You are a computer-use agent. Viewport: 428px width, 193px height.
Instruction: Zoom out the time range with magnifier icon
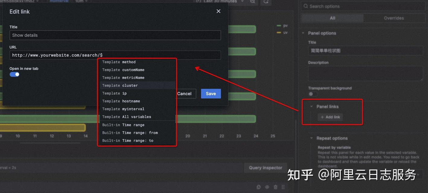click(x=252, y=2)
